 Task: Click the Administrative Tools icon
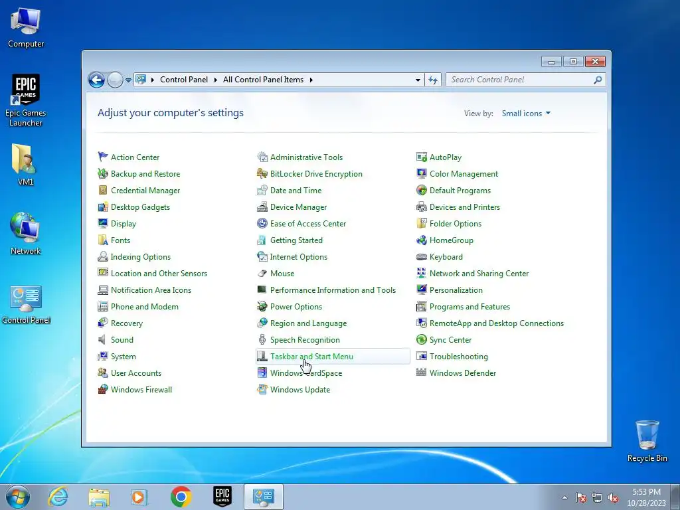click(262, 157)
